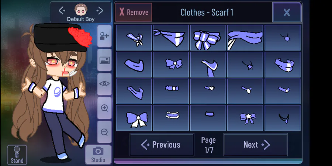The height and width of the screenshot is (166, 332).
Task: Open the background image picker icon
Action: pos(104,60)
